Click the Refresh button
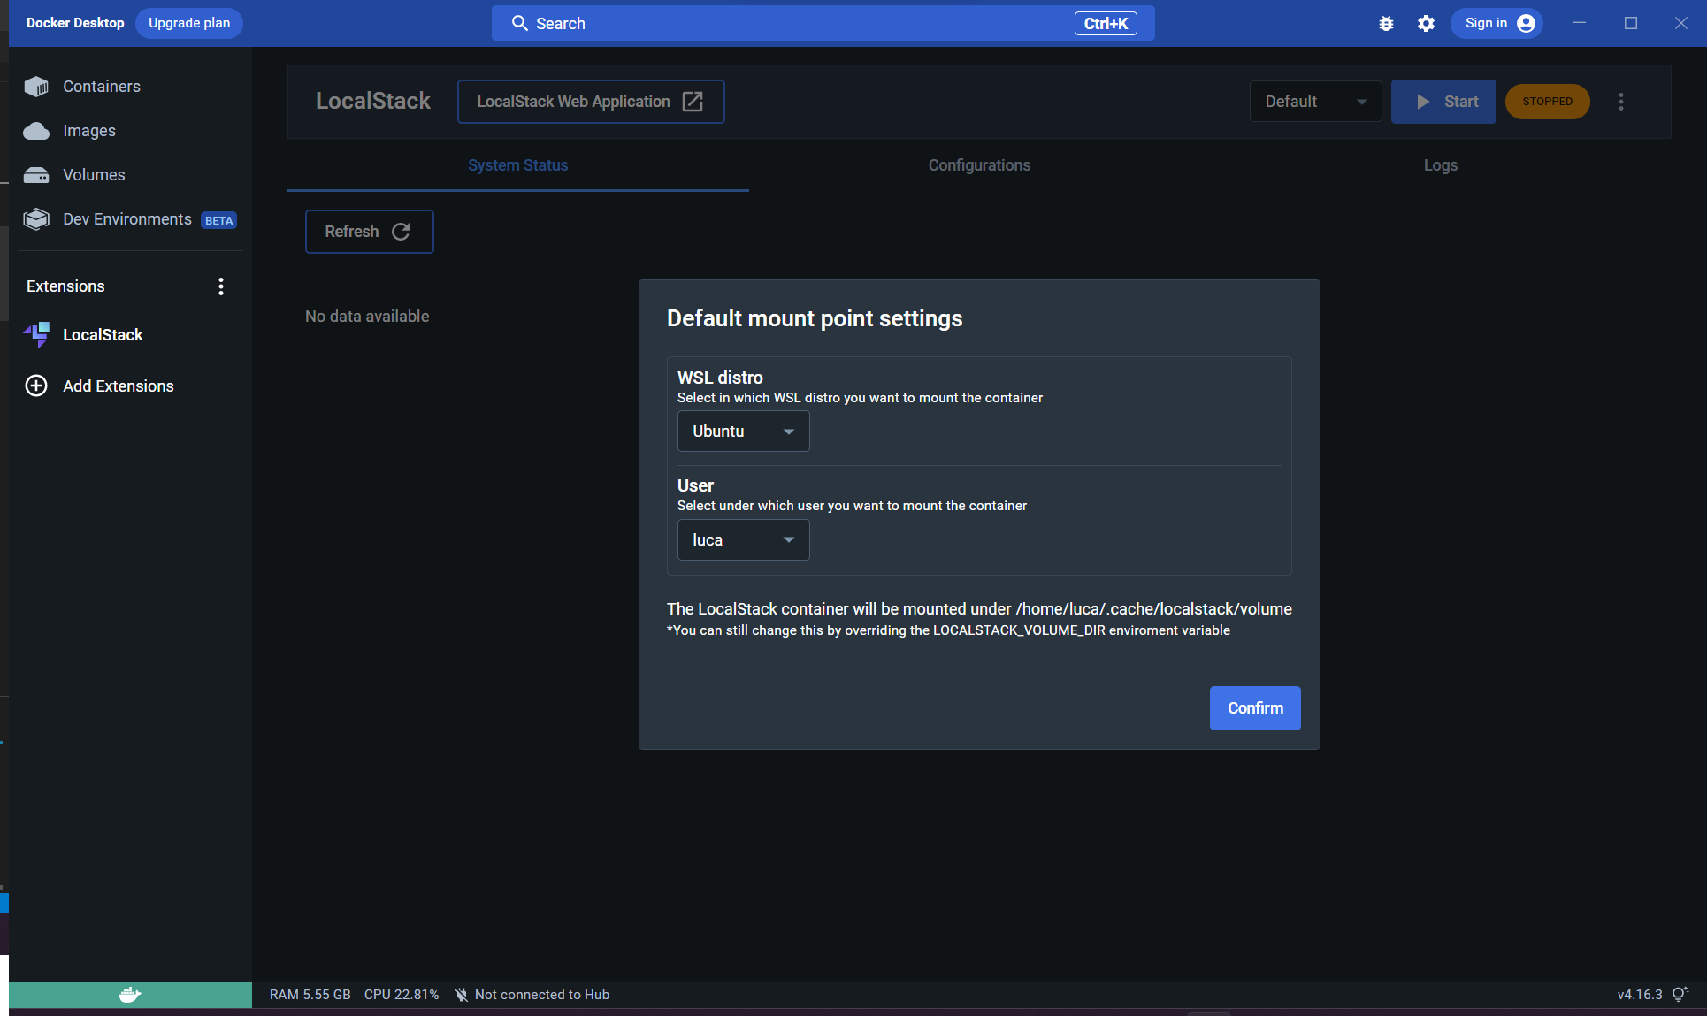 pyautogui.click(x=369, y=232)
